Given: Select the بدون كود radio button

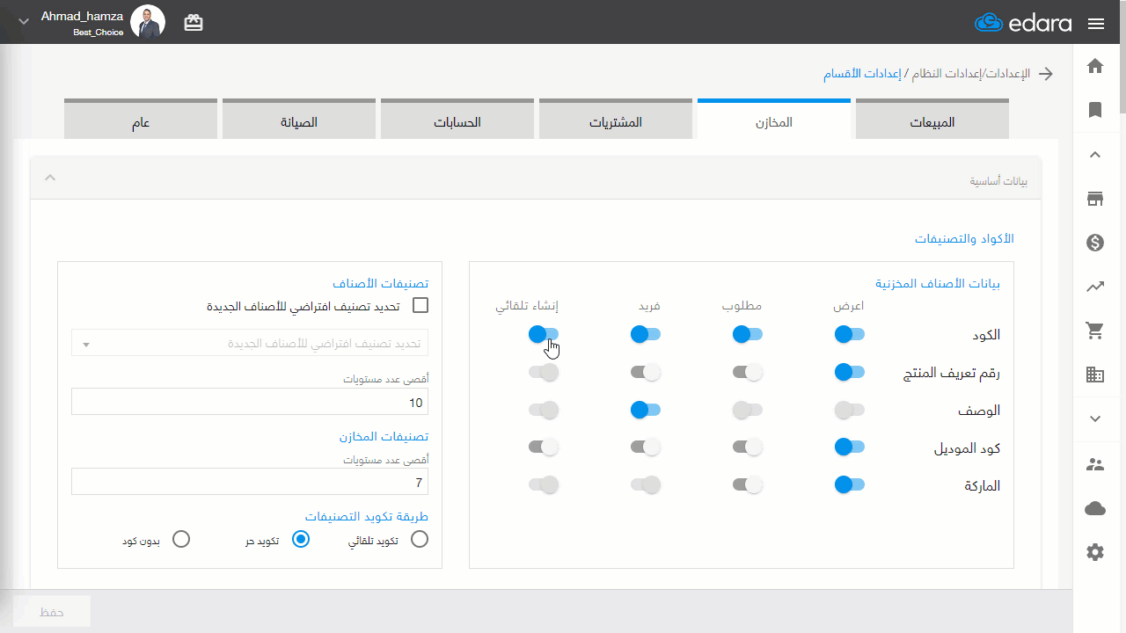Looking at the screenshot, I should (181, 540).
